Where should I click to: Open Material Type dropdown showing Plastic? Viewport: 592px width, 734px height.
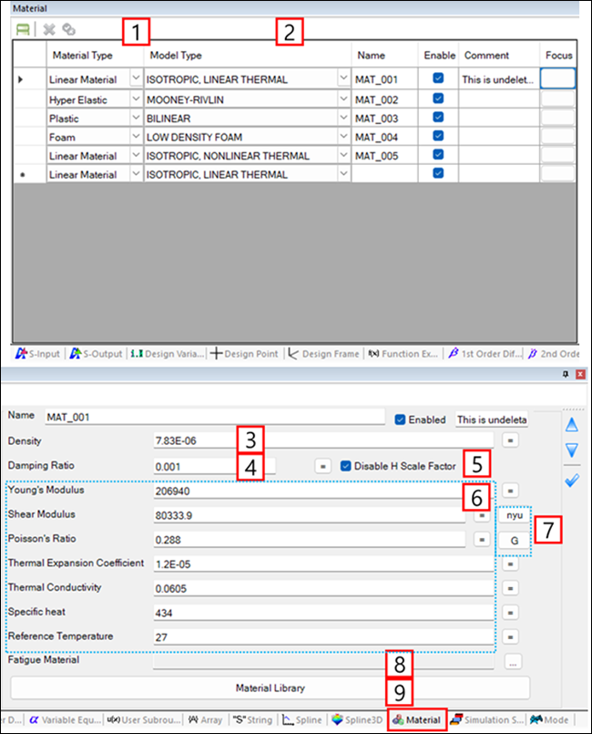(136, 118)
